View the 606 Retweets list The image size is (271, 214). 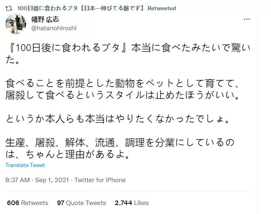[x=27, y=203]
